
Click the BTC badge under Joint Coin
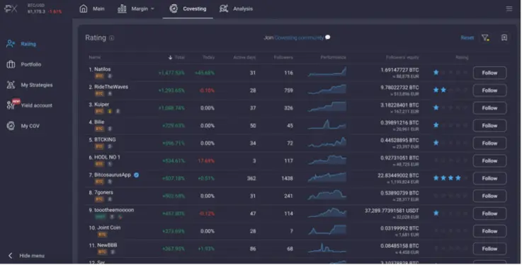102,235
